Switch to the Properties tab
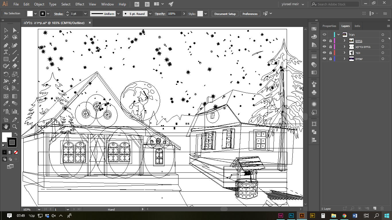 click(x=329, y=26)
